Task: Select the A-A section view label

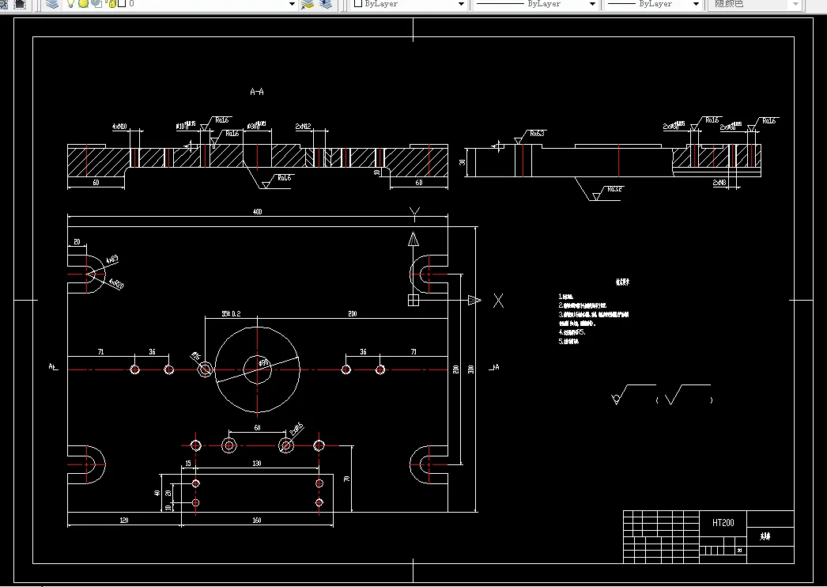Action: pyautogui.click(x=257, y=92)
